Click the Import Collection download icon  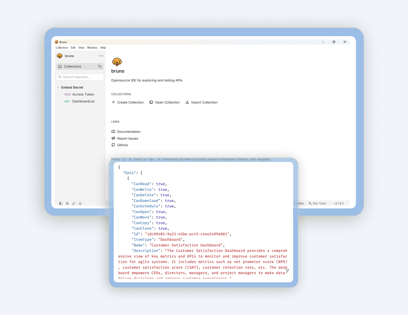click(187, 102)
